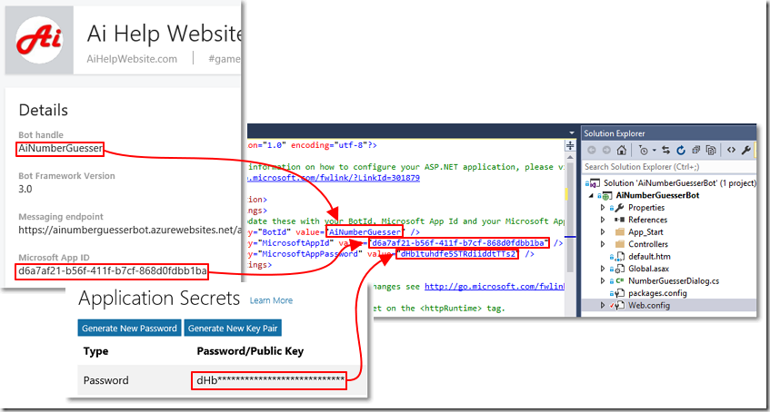Click the AiNumberGuesser bot handle value
This screenshot has width=770, height=412.
[60, 149]
